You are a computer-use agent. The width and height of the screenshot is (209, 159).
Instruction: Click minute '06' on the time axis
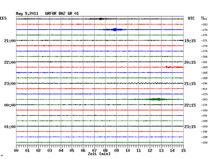(83, 151)
